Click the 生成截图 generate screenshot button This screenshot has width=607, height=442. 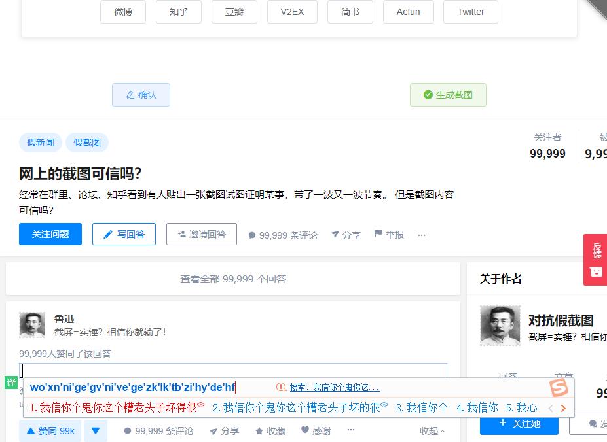[448, 95]
